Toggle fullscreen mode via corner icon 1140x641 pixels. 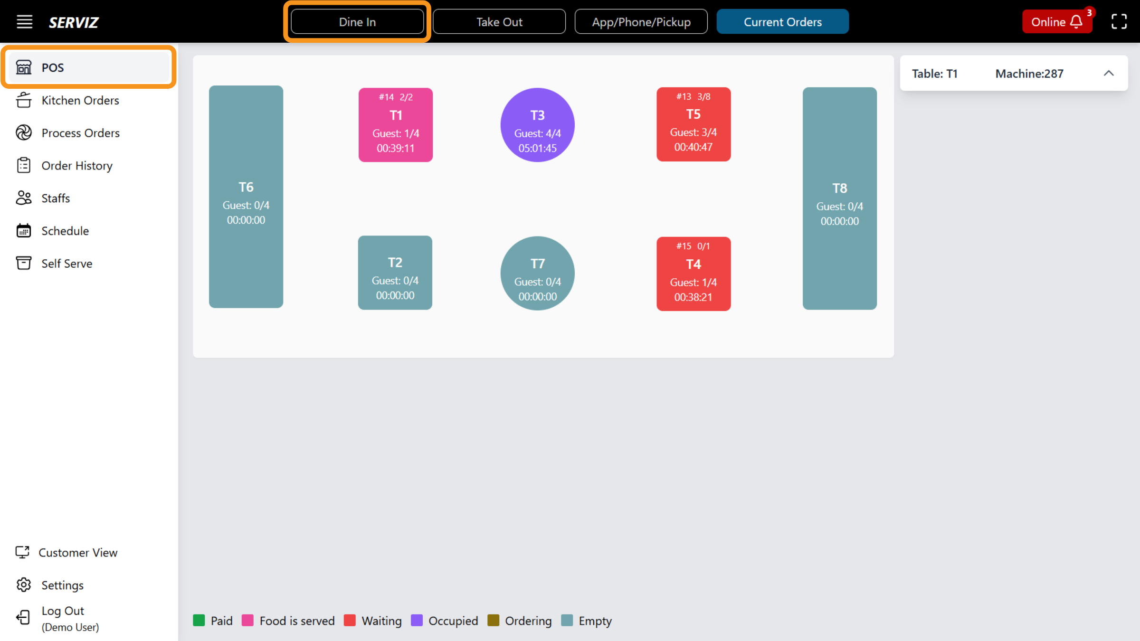point(1119,21)
